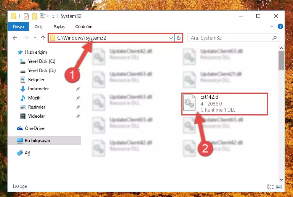
Task: Click the vertical scrollbar thumb
Action: point(281,61)
